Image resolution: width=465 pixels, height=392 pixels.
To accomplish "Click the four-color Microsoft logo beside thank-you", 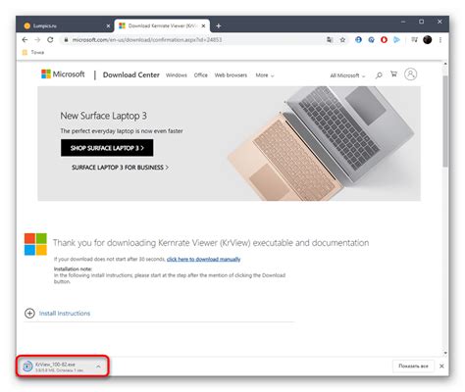I will pyautogui.click(x=35, y=244).
